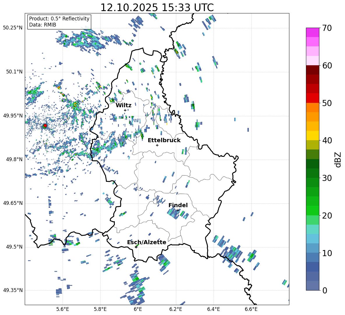This screenshot has width=345, height=315.
Task: Click the colorbar tick label 0
Action: [x=325, y=290]
